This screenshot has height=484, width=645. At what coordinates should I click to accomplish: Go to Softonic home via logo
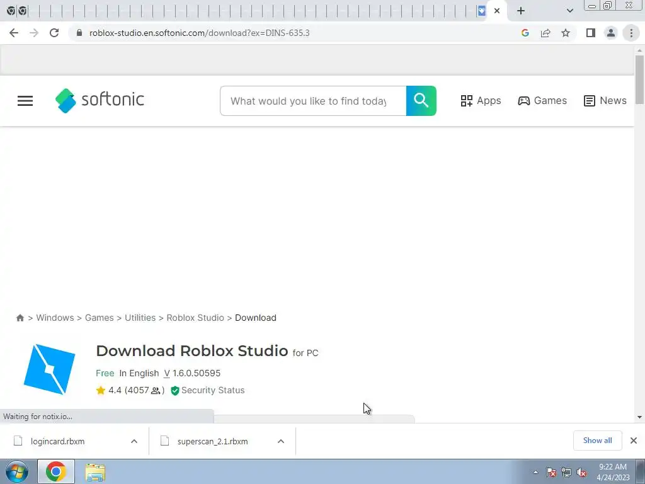100,100
